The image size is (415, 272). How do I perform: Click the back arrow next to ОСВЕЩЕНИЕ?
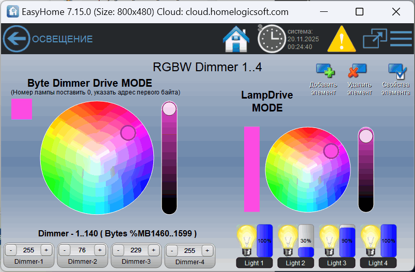pyautogui.click(x=17, y=39)
